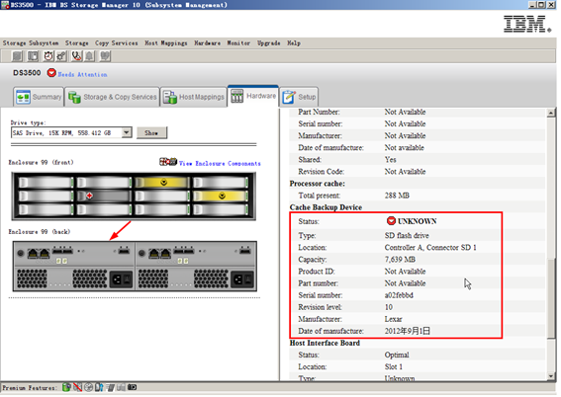
Task: Switch to the Host Mappings tab
Action: point(194,97)
